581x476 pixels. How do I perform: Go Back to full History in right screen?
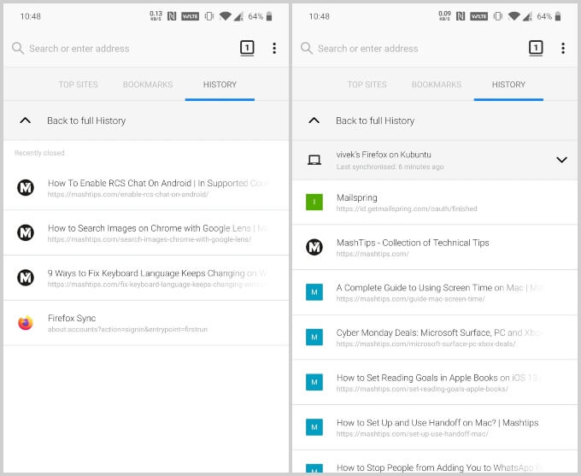click(x=435, y=120)
